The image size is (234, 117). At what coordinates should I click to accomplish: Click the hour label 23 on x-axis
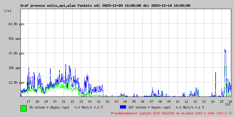(x=81, y=101)
